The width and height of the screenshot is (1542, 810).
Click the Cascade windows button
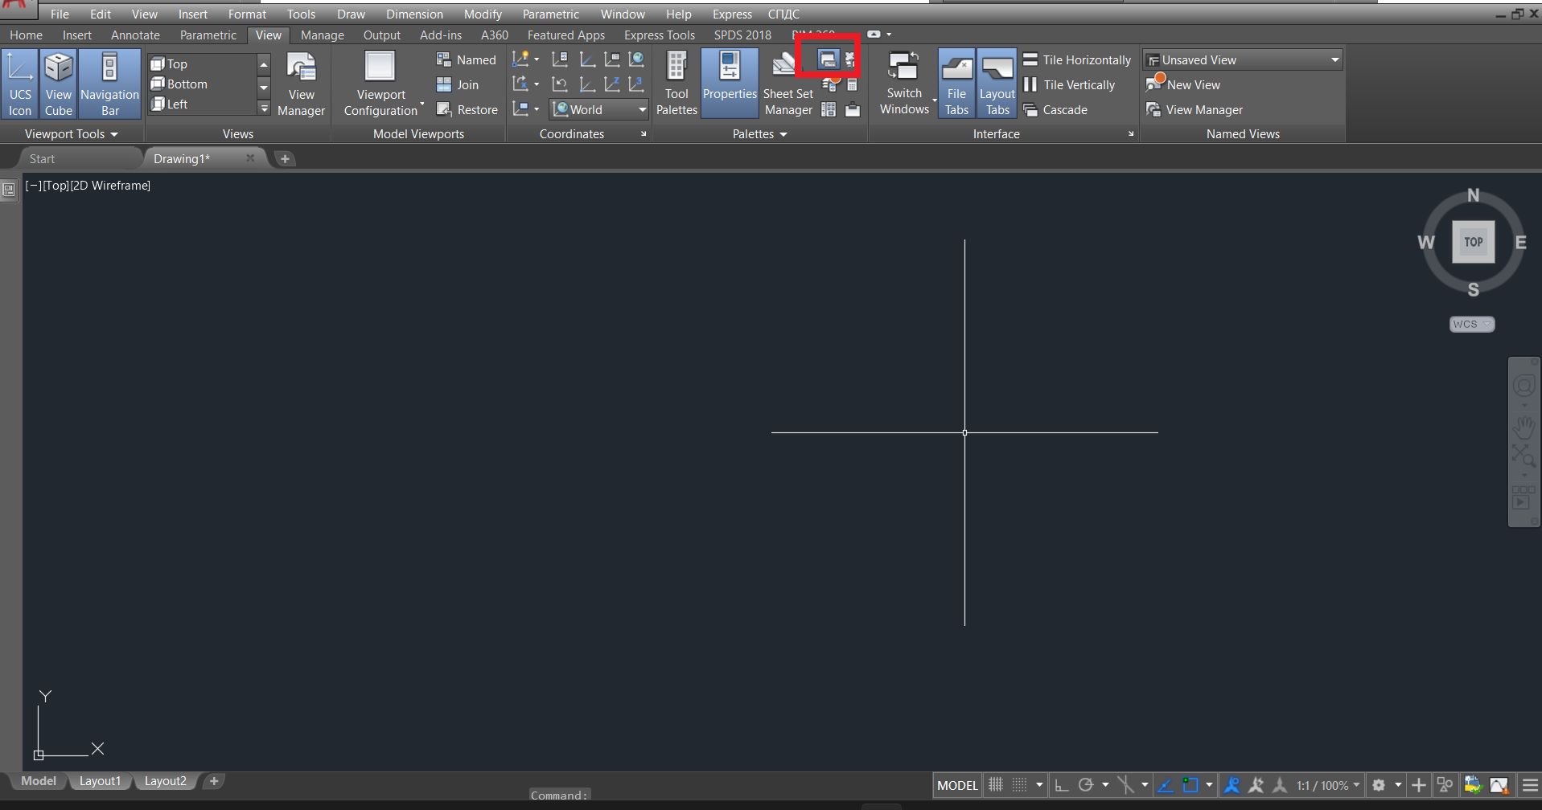[1055, 110]
